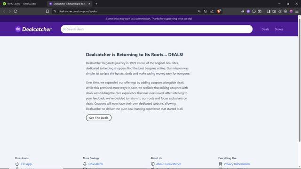This screenshot has height=169, width=301.
Task: Click the info icon beside About Dealcatcher
Action: point(152,164)
